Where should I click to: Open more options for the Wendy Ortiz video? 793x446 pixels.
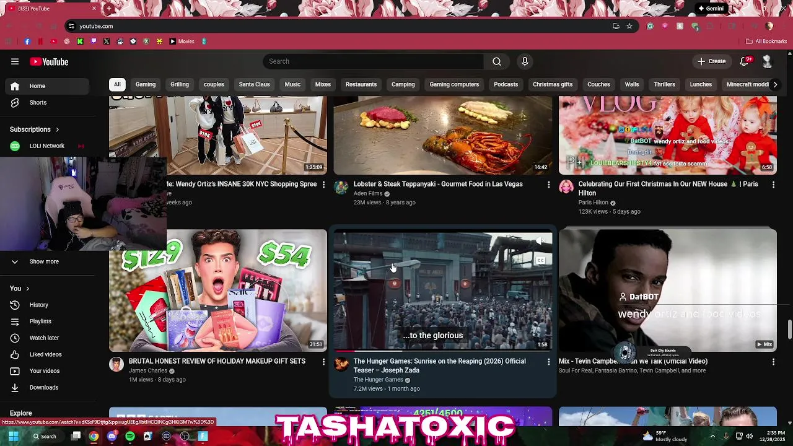click(x=323, y=185)
